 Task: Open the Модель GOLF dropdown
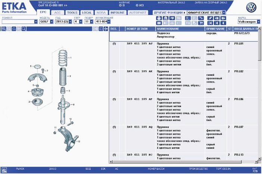click(x=51, y=22)
